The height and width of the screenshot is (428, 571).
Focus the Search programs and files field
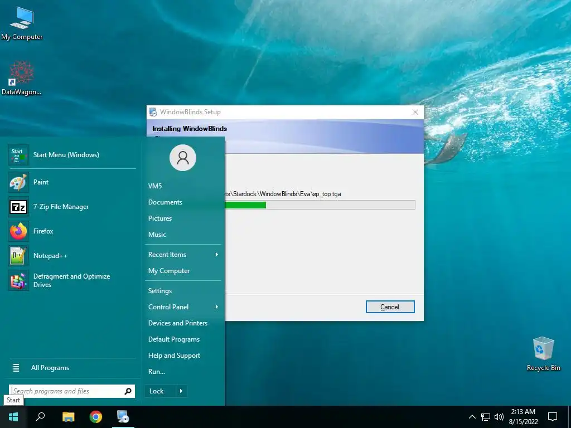72,391
